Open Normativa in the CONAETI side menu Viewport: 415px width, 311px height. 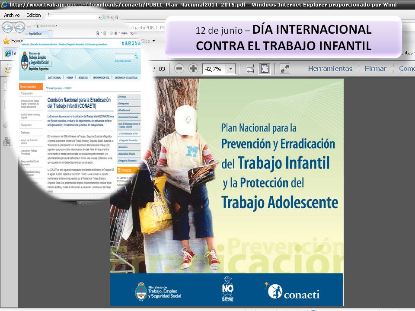point(129,147)
